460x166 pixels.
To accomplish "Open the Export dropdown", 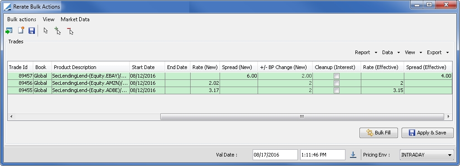I will [438, 52].
